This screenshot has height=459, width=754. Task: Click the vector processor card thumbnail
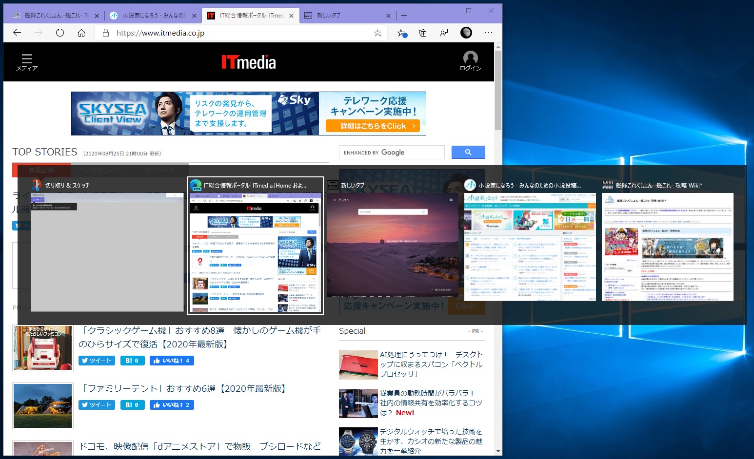[x=358, y=364]
